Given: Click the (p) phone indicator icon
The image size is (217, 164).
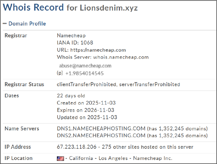Looking at the screenshot, I should pyautogui.click(x=60, y=73).
